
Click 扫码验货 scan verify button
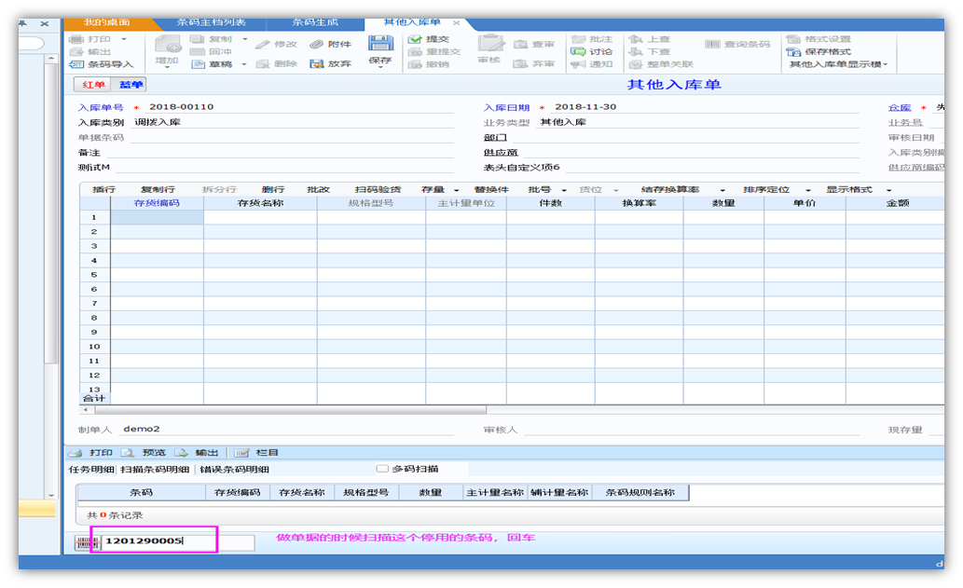coord(378,190)
